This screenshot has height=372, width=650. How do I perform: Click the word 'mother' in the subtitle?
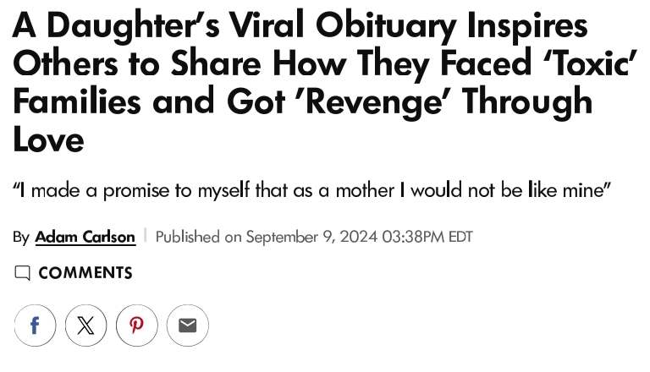[365, 189]
